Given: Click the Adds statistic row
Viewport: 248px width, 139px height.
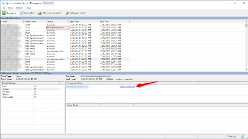Looking at the screenshot, I should 30,86.
